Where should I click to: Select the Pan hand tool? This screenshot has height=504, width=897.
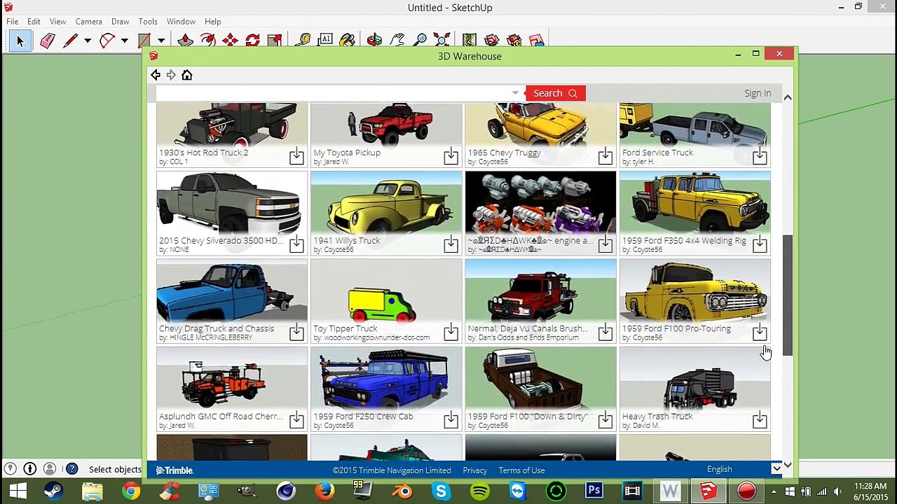coord(397,41)
